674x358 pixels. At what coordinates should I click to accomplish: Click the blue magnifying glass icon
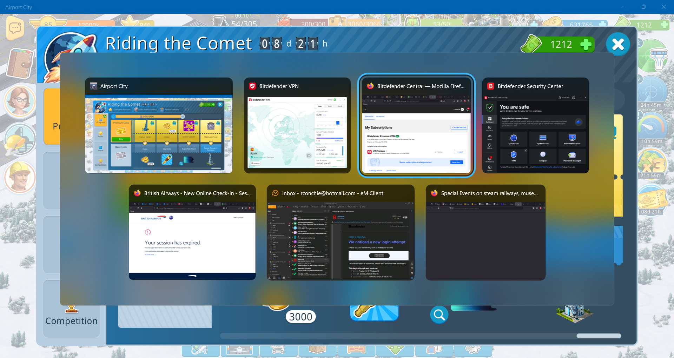pos(439,315)
